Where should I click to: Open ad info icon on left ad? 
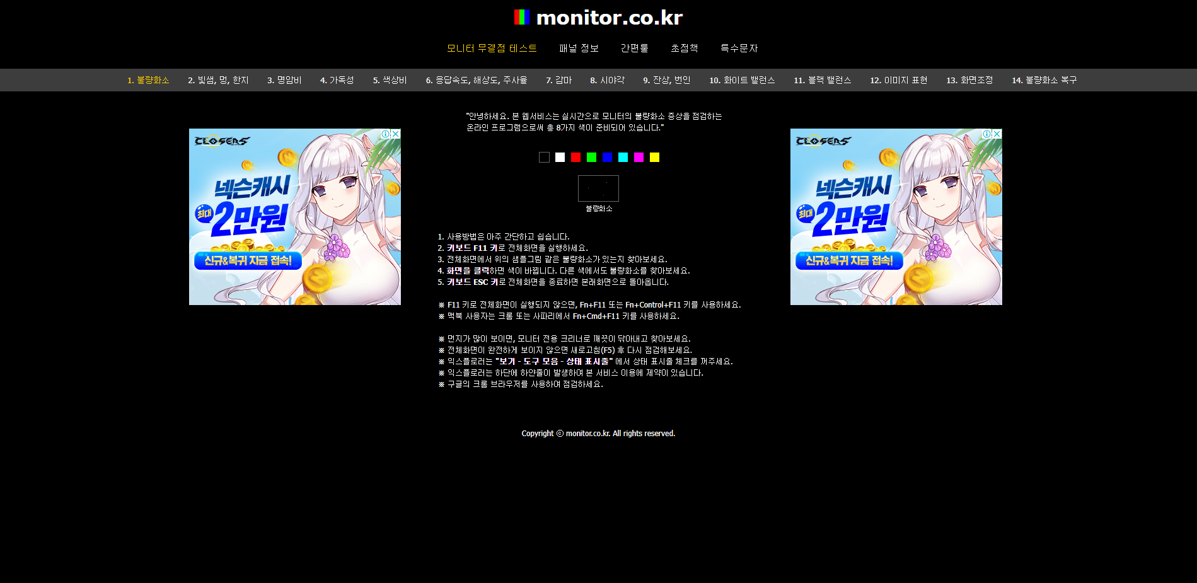coord(385,134)
